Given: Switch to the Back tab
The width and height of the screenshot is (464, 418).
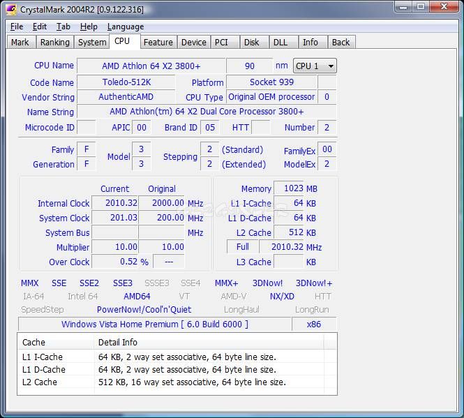Looking at the screenshot, I should [x=341, y=42].
